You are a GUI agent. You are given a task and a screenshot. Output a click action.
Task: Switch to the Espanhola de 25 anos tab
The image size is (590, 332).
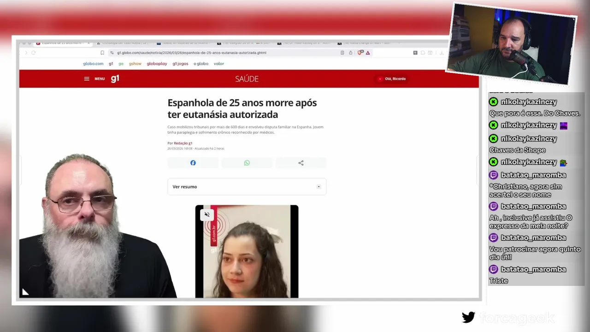point(62,43)
